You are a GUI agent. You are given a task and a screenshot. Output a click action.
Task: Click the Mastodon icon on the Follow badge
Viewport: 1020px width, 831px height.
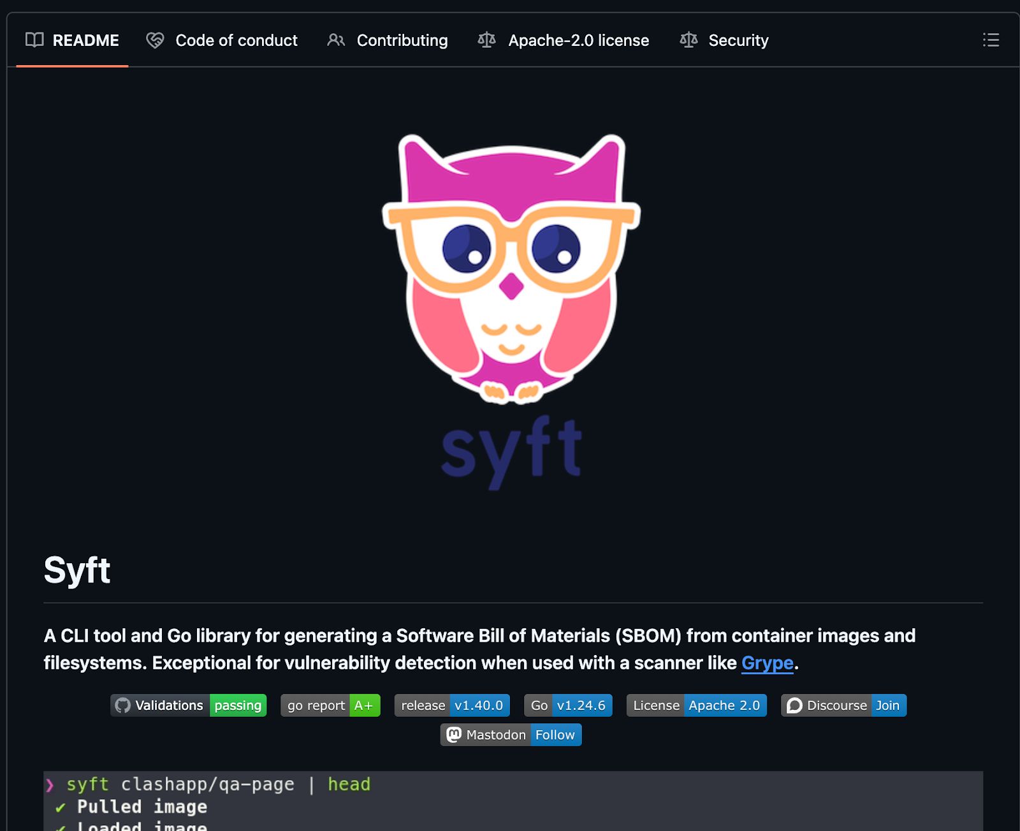(x=454, y=735)
